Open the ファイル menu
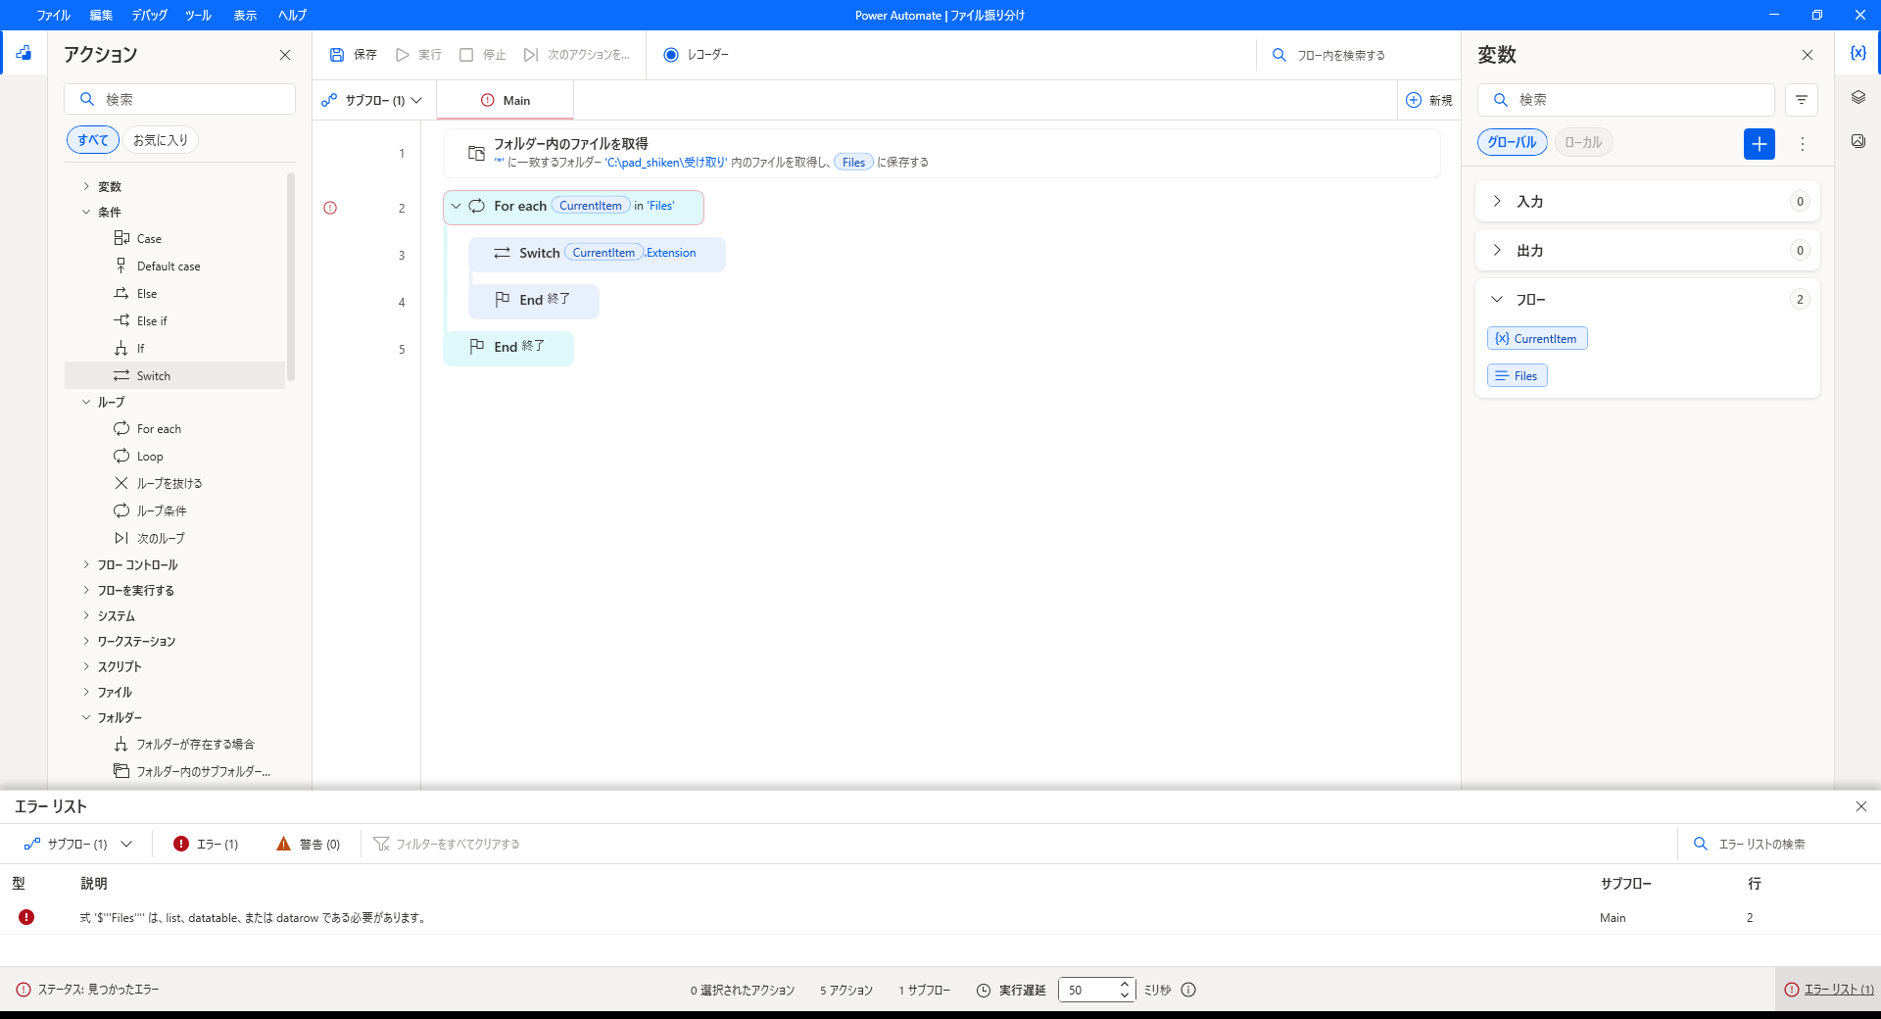1881x1019 pixels. click(x=53, y=15)
